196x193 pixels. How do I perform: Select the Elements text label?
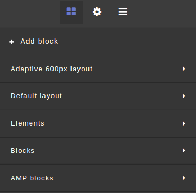point(28,123)
